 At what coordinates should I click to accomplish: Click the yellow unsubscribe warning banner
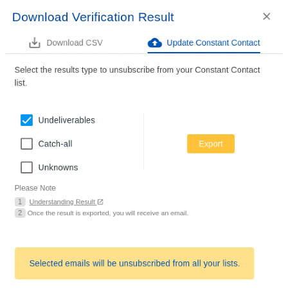[x=134, y=263]
